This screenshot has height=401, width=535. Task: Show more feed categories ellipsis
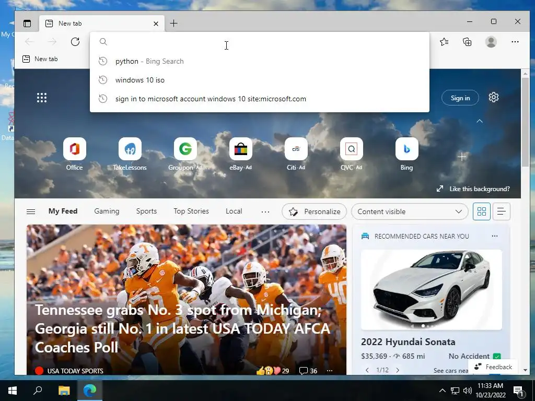pyautogui.click(x=265, y=212)
